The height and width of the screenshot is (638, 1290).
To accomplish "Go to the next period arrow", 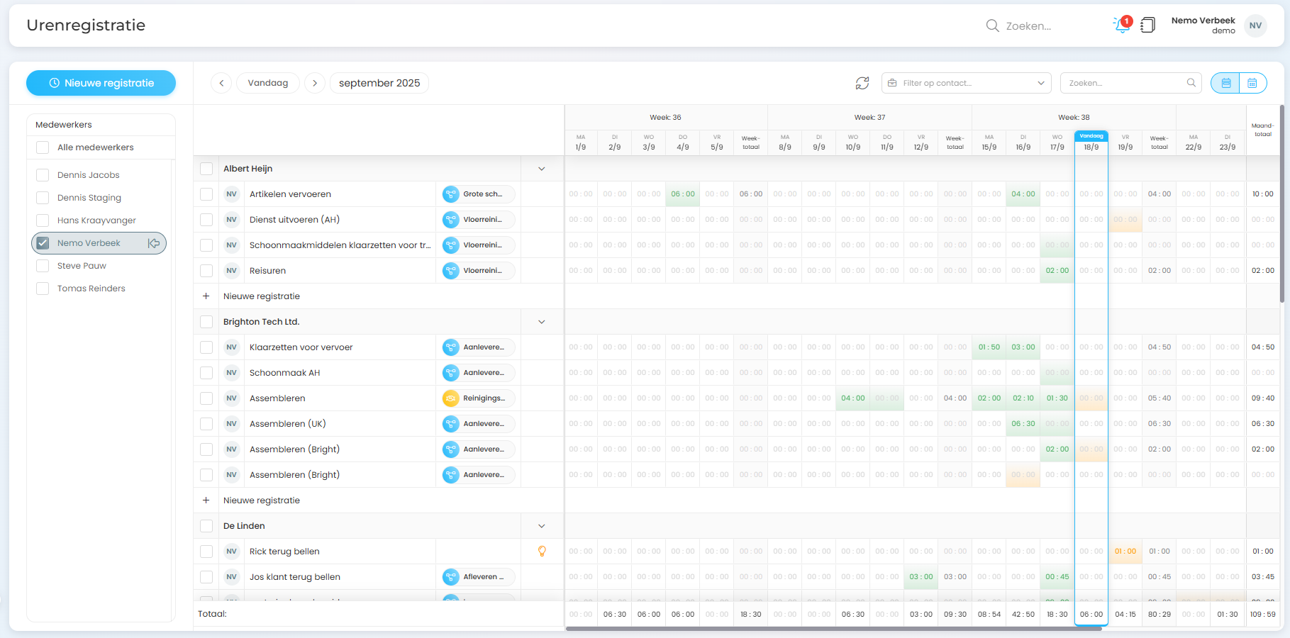I will pos(315,83).
